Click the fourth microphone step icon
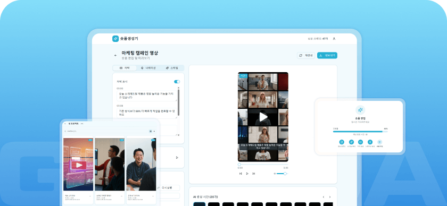 370,142
